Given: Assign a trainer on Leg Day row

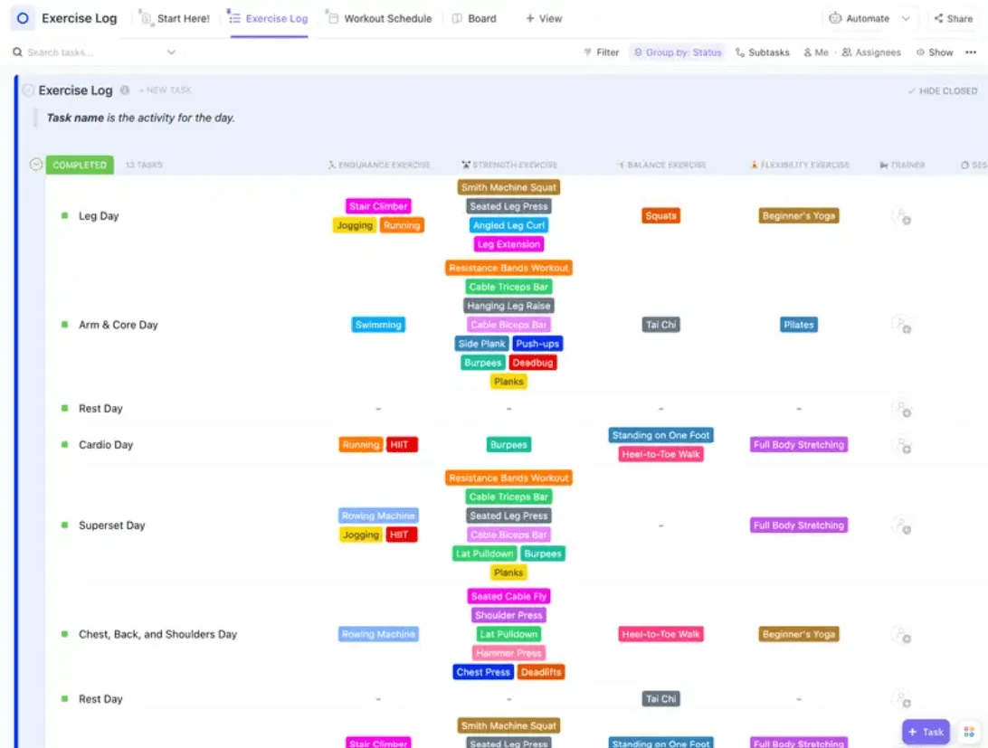Looking at the screenshot, I should pos(902,216).
